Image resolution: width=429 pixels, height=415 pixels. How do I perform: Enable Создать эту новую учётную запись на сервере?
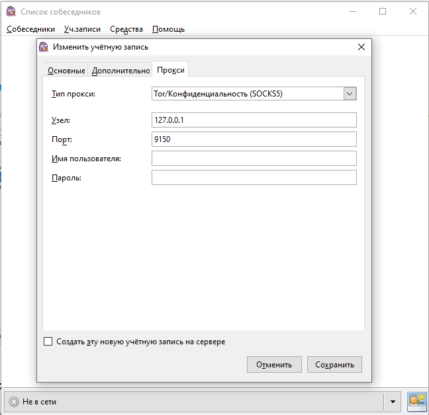[x=48, y=342]
